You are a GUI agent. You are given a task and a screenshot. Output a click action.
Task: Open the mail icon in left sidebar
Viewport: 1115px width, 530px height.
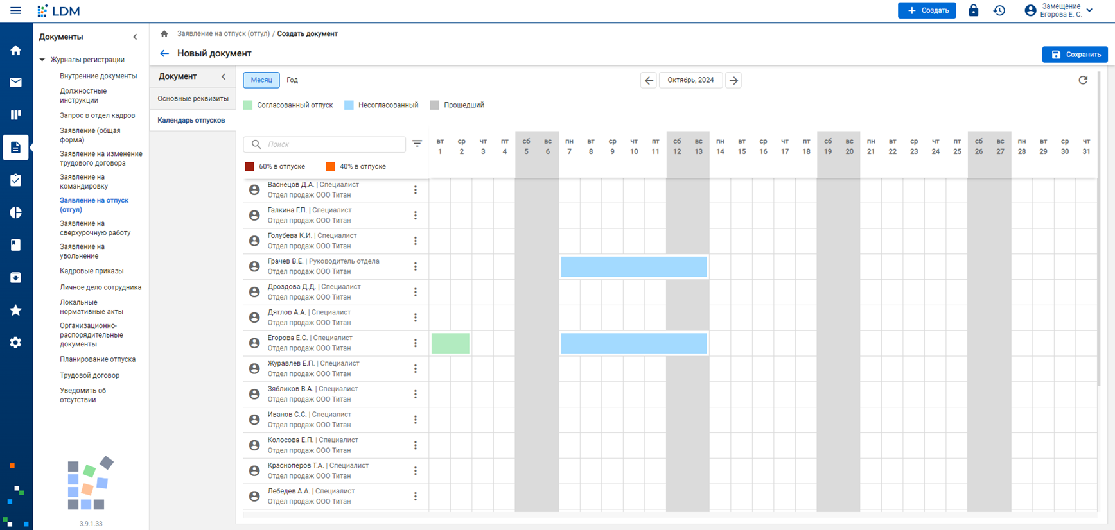click(16, 82)
